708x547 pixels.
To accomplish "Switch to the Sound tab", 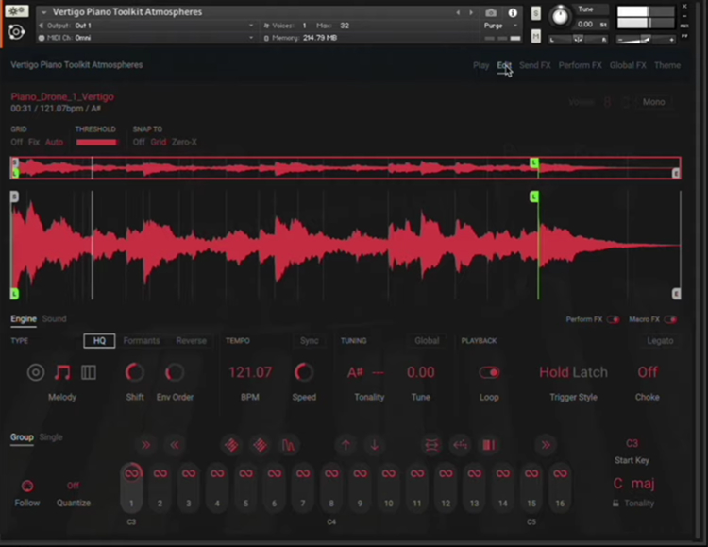I will tap(54, 319).
